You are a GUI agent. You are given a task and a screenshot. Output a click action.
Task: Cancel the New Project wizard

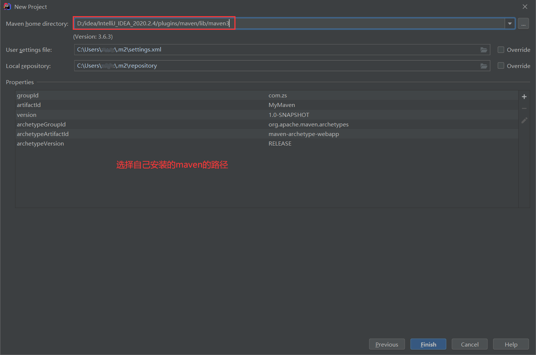click(470, 344)
